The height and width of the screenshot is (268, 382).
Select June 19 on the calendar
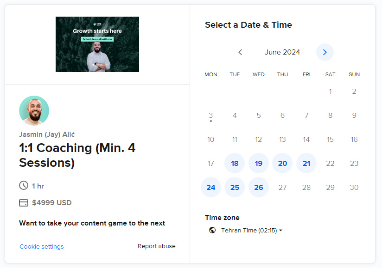(259, 163)
